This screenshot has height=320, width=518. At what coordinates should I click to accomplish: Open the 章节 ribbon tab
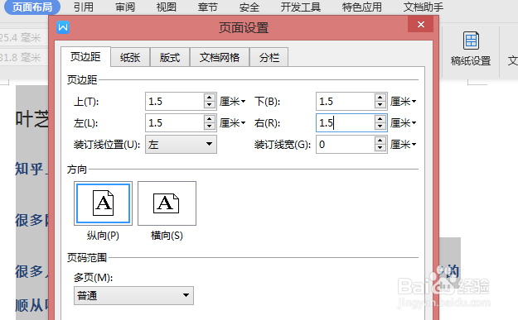(207, 7)
